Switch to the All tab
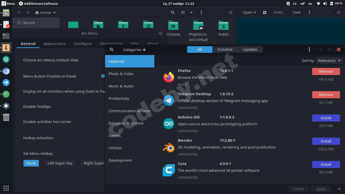The width and height of the screenshot is (345, 194). [200, 50]
